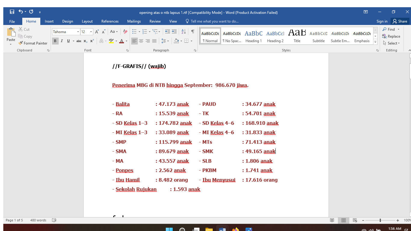Expand the Styles gallery More arrow
This screenshot has width=411, height=231.
(375, 42)
